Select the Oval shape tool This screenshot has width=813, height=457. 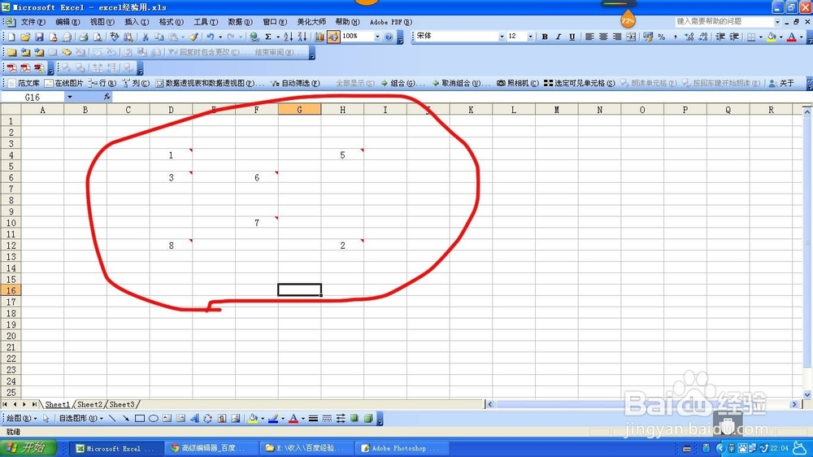coord(154,419)
